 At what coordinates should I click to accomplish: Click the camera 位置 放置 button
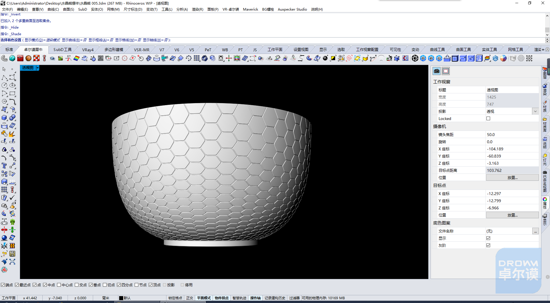coord(512,178)
